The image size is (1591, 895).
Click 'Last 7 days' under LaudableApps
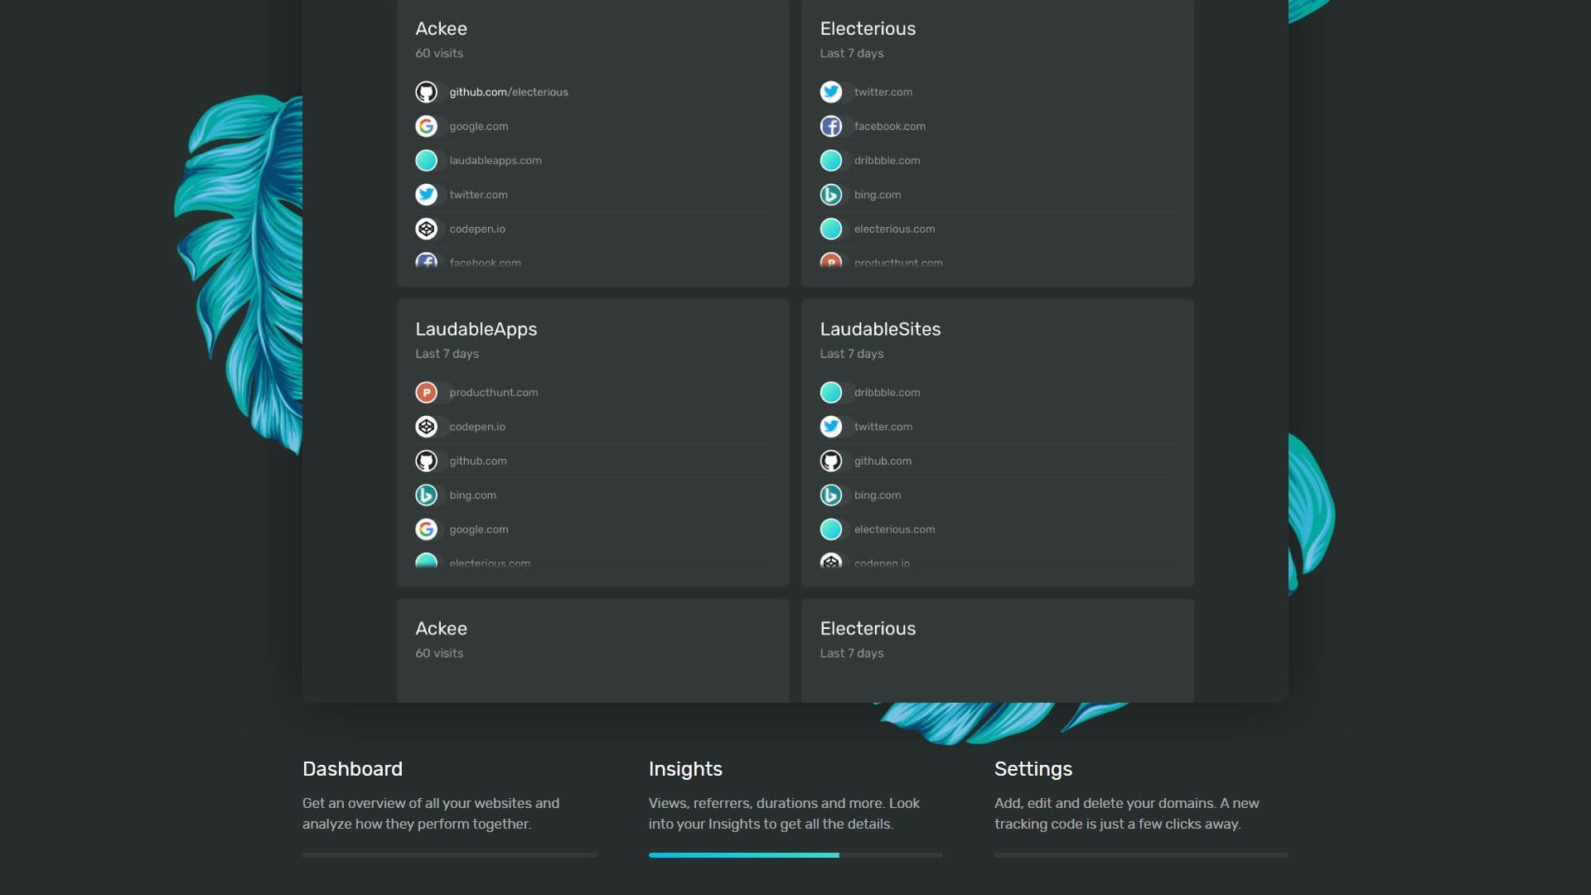[x=447, y=353]
